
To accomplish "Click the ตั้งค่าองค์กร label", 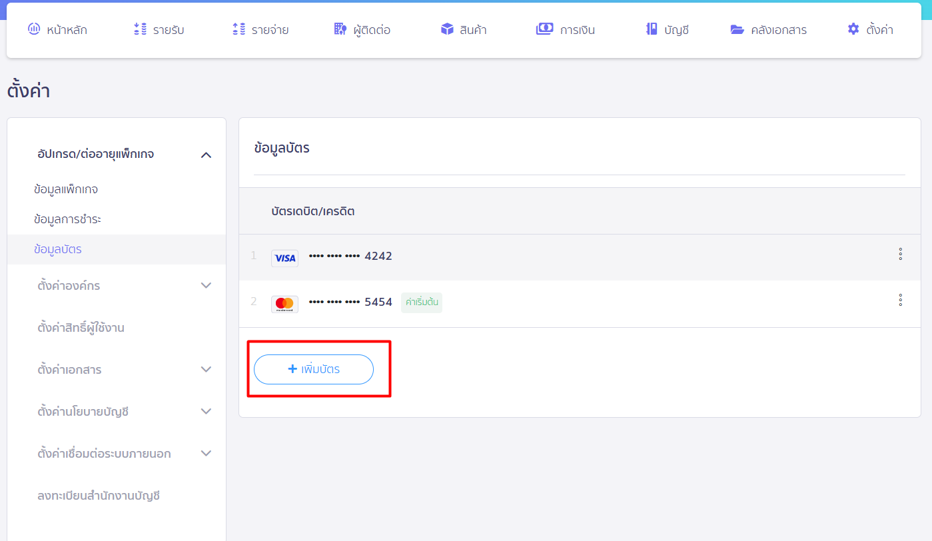I will 69,286.
